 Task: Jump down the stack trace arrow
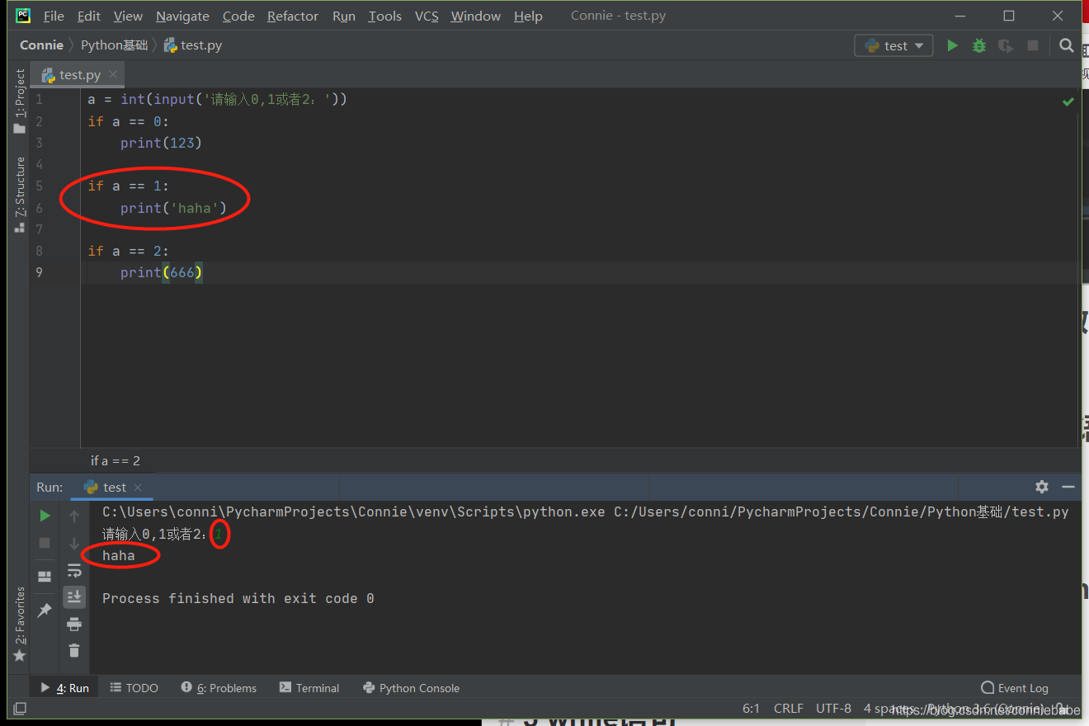[74, 544]
